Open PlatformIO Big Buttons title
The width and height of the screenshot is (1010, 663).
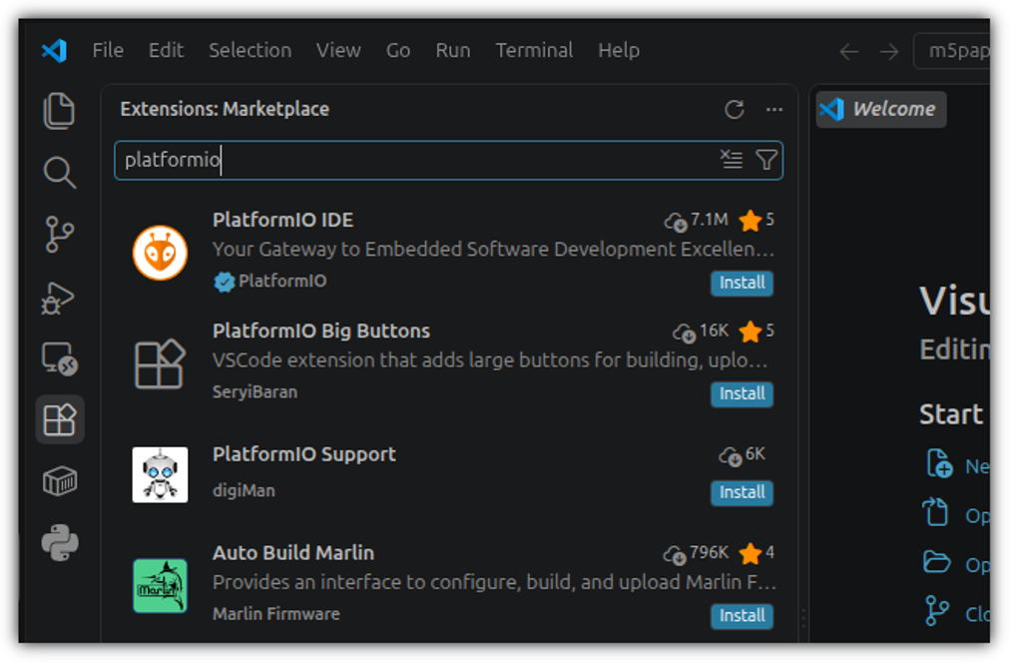[321, 331]
